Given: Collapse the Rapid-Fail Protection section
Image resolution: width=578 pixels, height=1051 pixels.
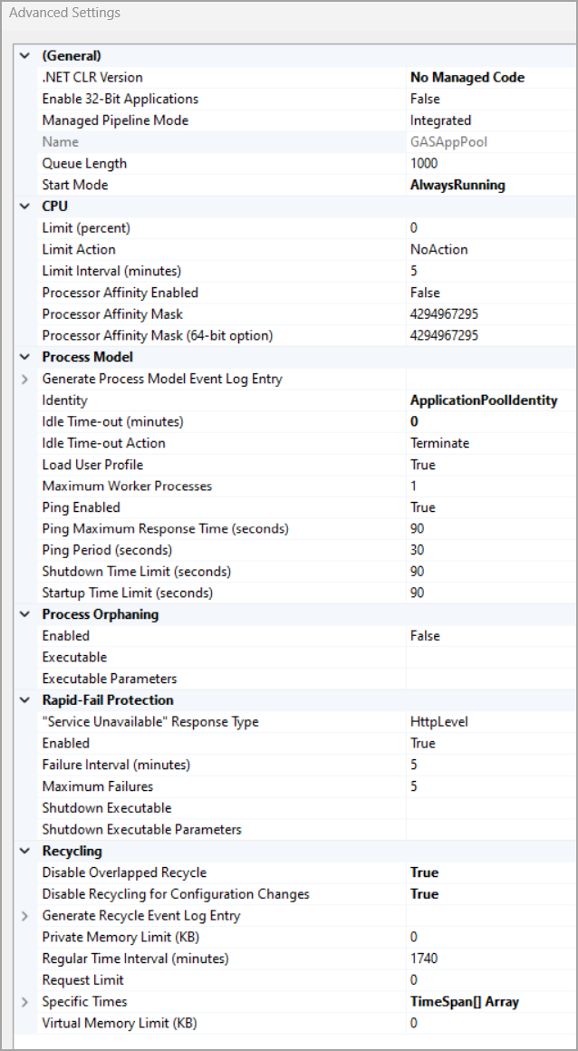Looking at the screenshot, I should click(24, 699).
